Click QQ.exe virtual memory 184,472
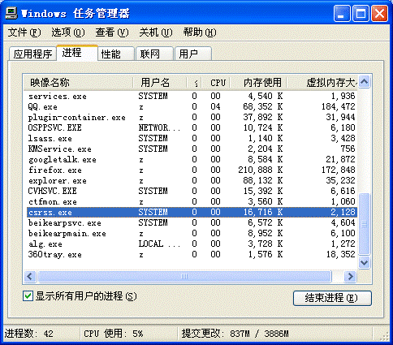Viewport: 393px width, 345px height. point(338,106)
